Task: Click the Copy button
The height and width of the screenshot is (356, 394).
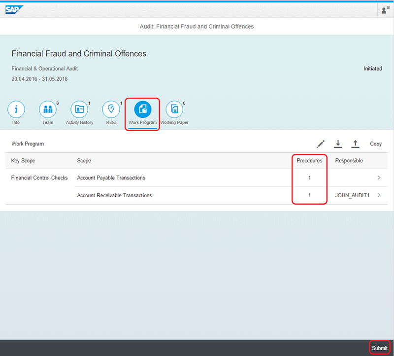Action: [x=376, y=144]
